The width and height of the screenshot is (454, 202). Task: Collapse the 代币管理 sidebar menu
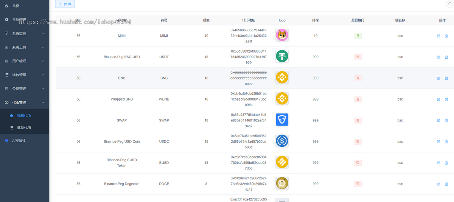point(25,103)
